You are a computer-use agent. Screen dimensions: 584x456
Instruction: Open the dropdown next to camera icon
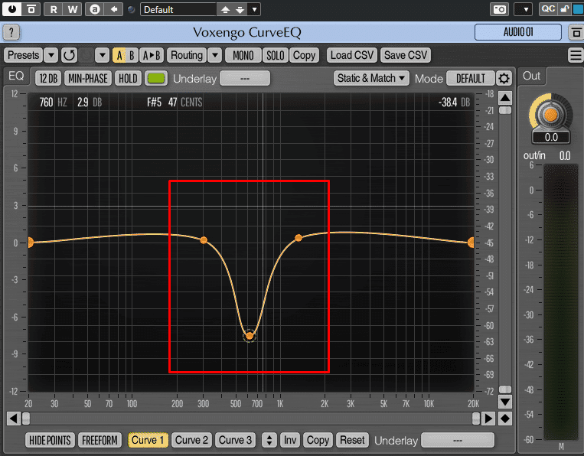(x=525, y=9)
